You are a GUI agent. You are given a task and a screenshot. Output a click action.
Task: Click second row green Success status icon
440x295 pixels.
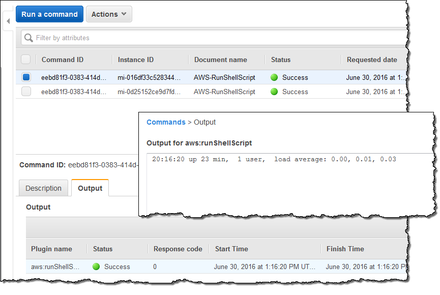[x=275, y=92]
